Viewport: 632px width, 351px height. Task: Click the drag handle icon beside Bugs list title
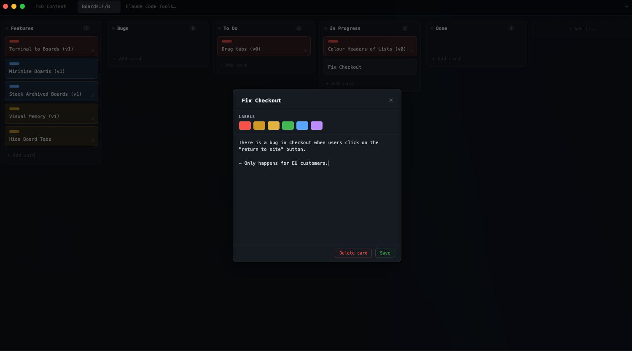tap(112, 28)
